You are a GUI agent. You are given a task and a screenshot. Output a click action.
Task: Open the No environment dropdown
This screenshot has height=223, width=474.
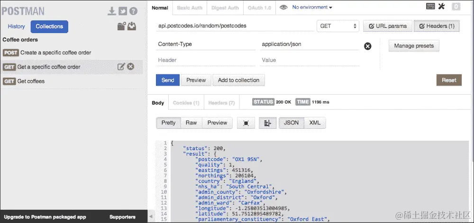click(x=312, y=7)
